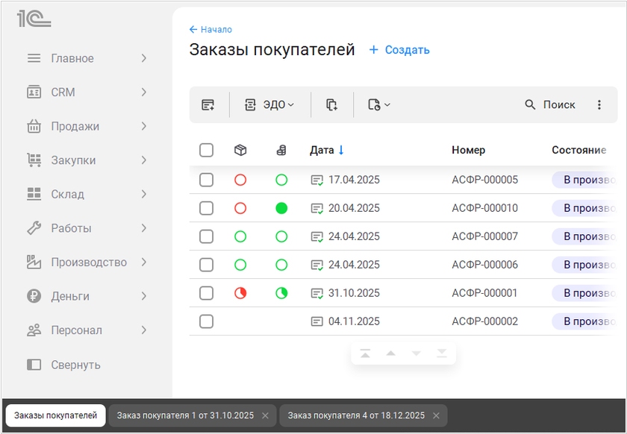This screenshot has height=434, width=627.
Task: Jump to list end with last-page arrow
Action: (442, 353)
